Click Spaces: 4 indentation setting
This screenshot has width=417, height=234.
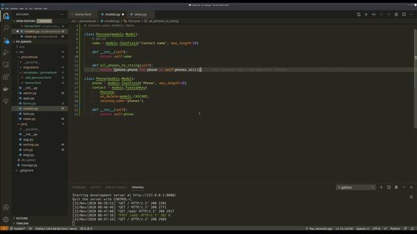(x=362, y=229)
